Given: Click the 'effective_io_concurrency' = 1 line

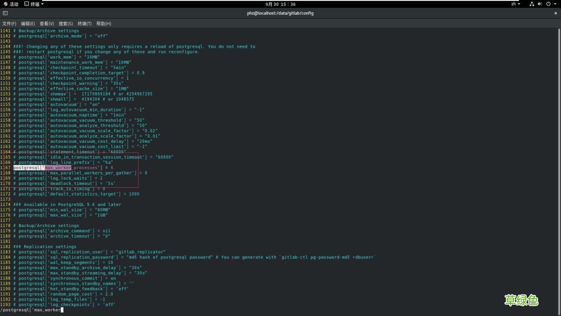Looking at the screenshot, I should point(71,78).
